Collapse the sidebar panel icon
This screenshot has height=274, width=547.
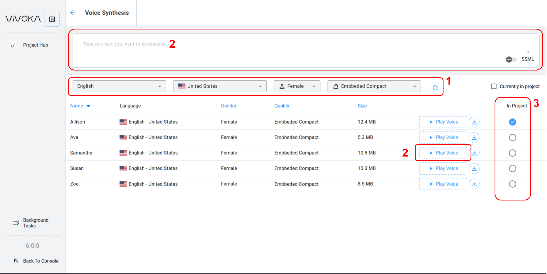coord(52,19)
